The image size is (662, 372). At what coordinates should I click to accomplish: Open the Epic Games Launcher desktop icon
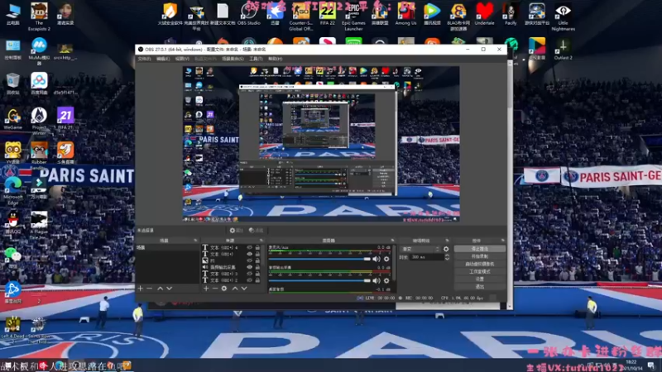353,17
